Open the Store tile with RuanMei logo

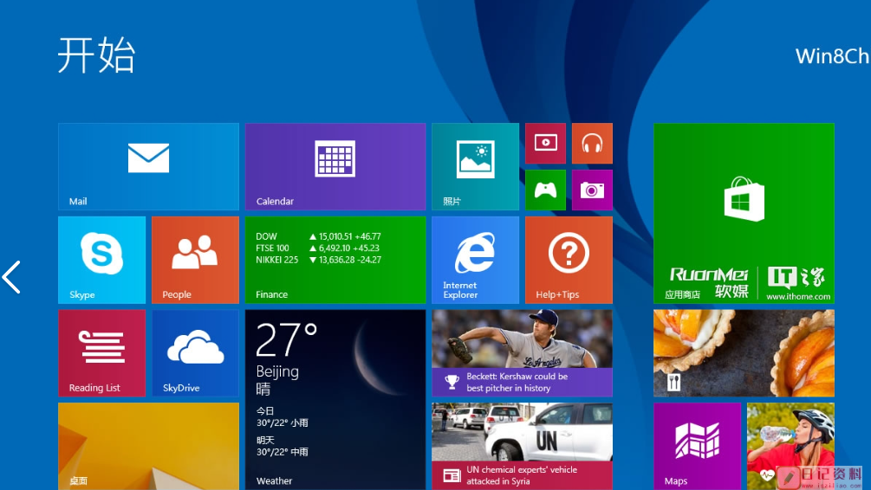(x=744, y=213)
